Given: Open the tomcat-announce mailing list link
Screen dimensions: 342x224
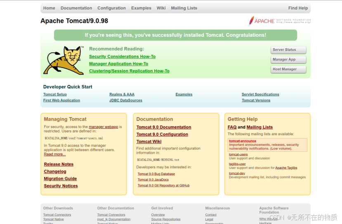Looking at the screenshot, I should tap(243, 141).
